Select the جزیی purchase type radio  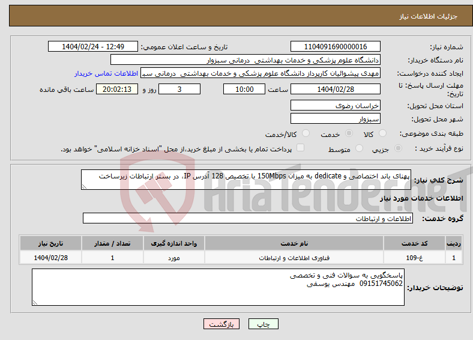click(398, 148)
